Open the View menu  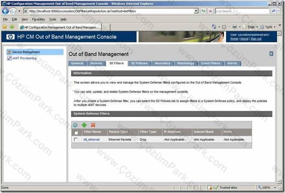pos(24,19)
